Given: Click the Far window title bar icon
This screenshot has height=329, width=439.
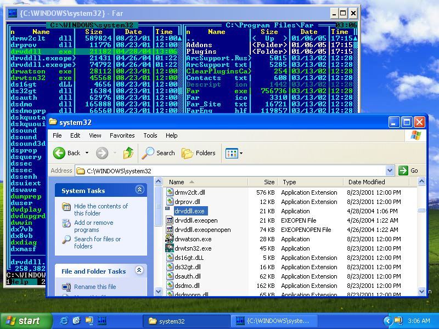Looking at the screenshot, I should coord(12,13).
